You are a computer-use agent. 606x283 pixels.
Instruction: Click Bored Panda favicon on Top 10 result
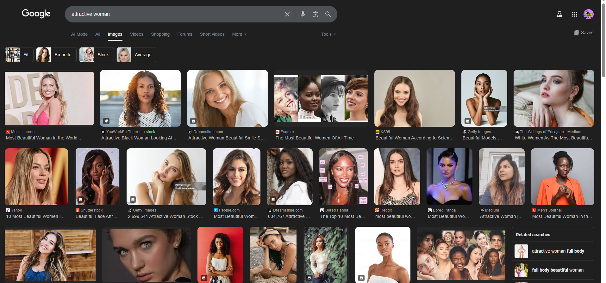point(322,210)
